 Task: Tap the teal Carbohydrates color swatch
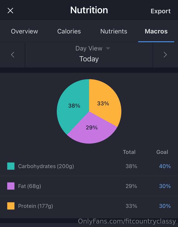click(11, 166)
